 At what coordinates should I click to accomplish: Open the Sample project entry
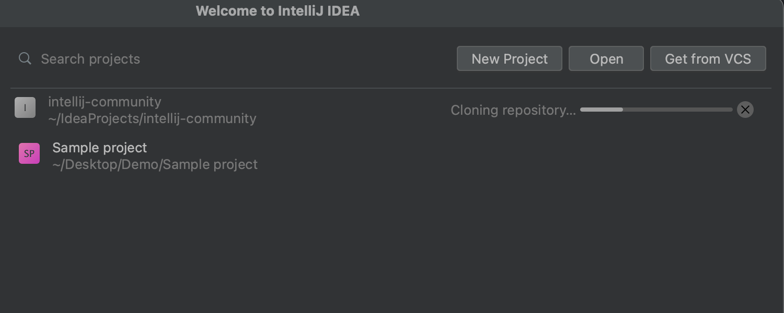tap(99, 148)
